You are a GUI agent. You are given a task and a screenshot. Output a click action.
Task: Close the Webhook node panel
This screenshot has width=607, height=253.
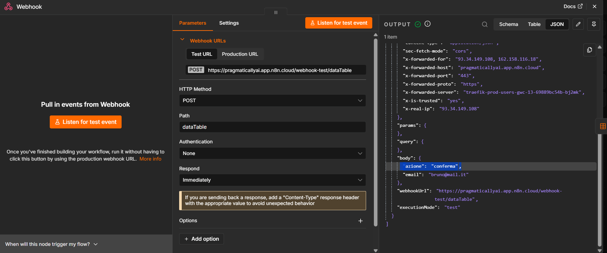[x=595, y=6]
